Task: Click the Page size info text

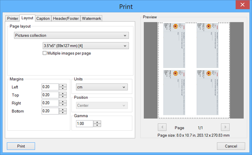Action: (x=193, y=135)
